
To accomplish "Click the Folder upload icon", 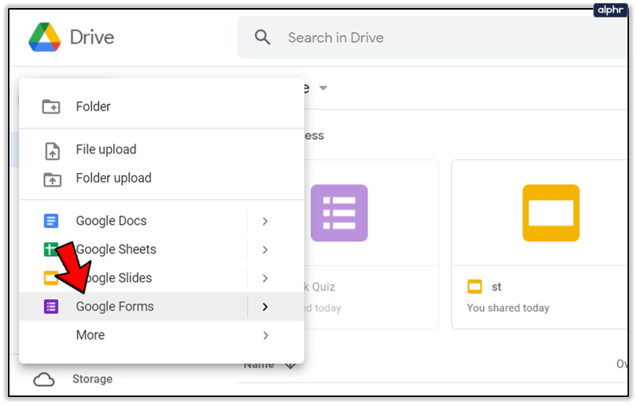I will click(52, 179).
